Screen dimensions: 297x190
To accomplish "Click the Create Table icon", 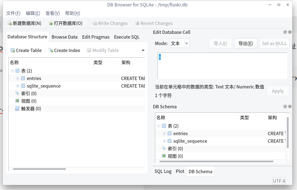I will pyautogui.click(x=13, y=50).
